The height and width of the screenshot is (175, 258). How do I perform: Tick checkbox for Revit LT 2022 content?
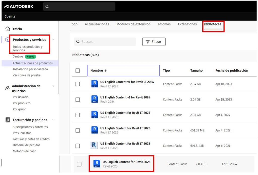[78, 146]
